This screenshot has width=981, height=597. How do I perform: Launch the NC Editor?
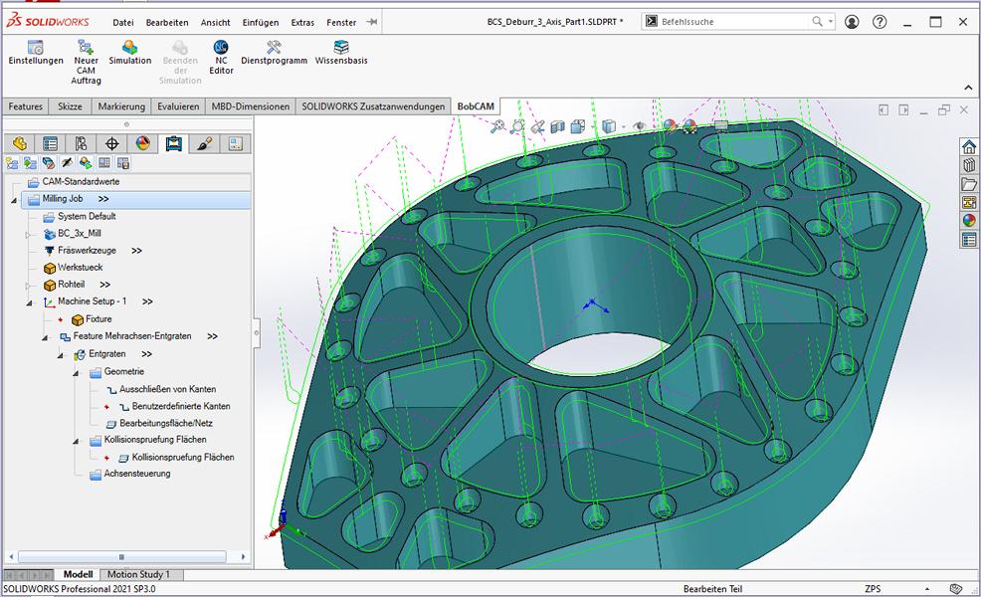tap(221, 57)
